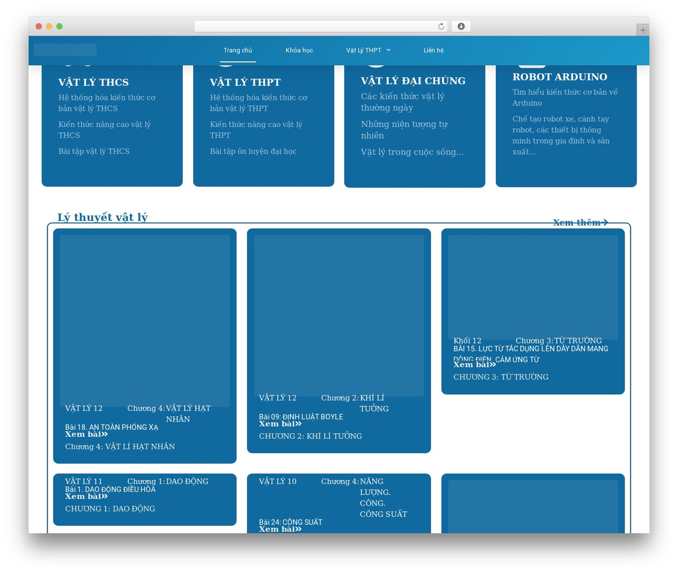Open the thumbnail of the An toàn phóng xạ card
The image size is (678, 574).
pos(145,321)
